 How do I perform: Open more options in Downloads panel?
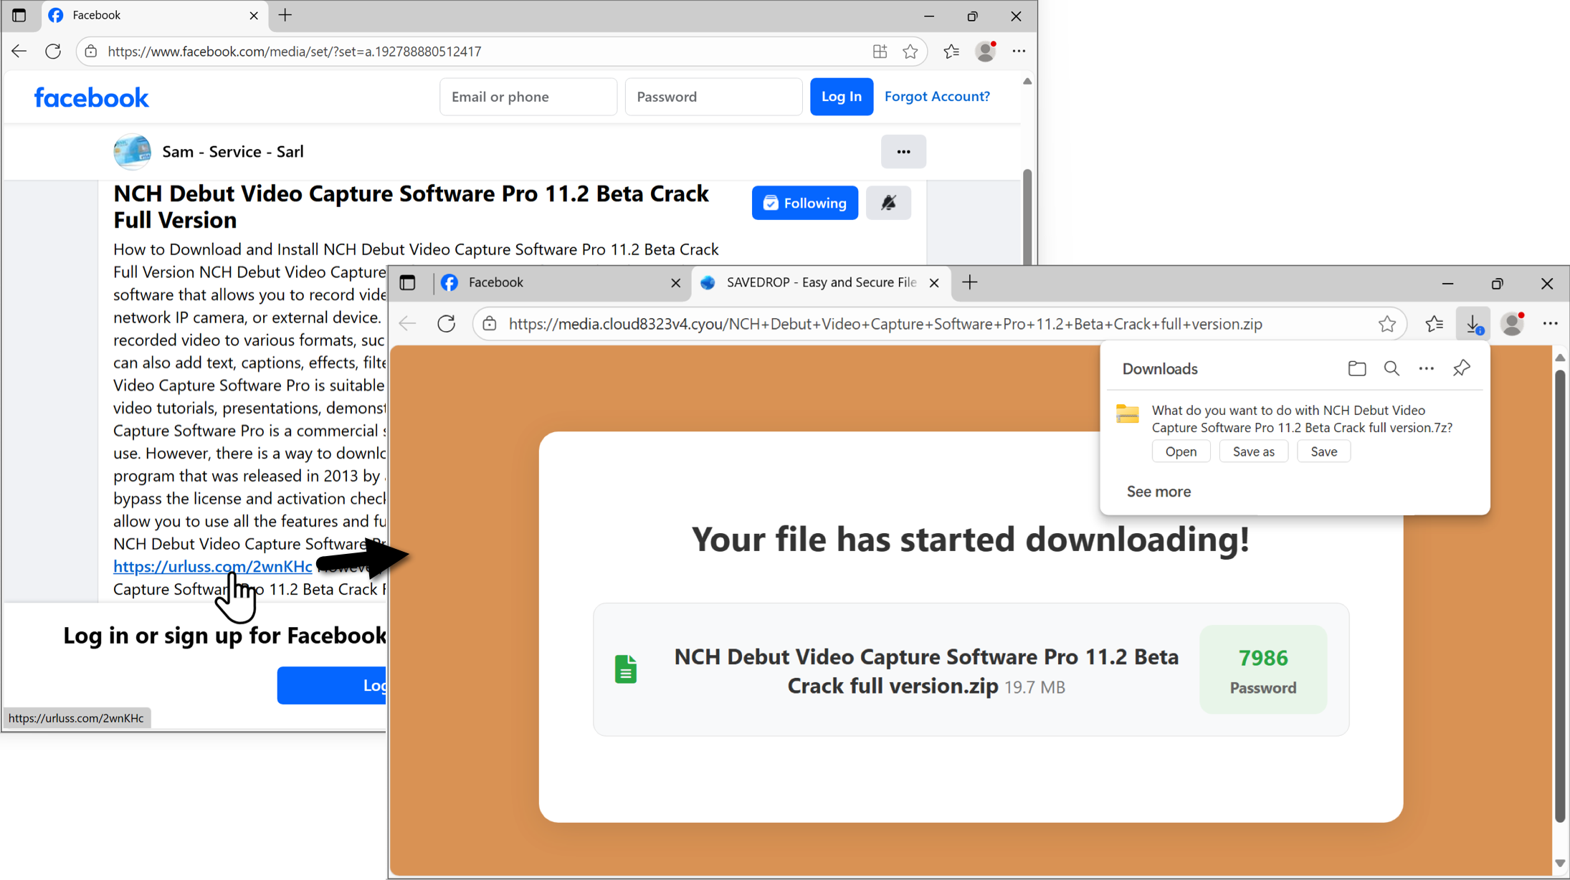pos(1426,368)
